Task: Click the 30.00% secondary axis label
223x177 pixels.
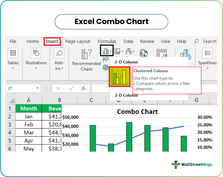Action: tap(205, 117)
